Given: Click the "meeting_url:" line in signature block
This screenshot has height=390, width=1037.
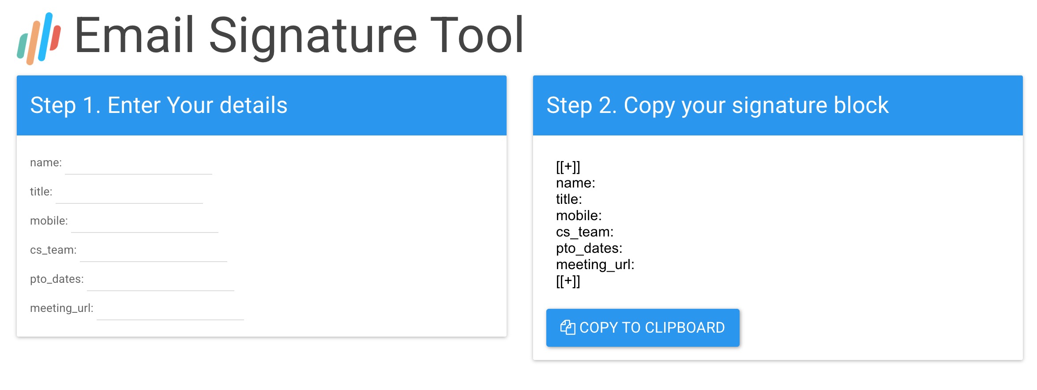Looking at the screenshot, I should [x=595, y=265].
